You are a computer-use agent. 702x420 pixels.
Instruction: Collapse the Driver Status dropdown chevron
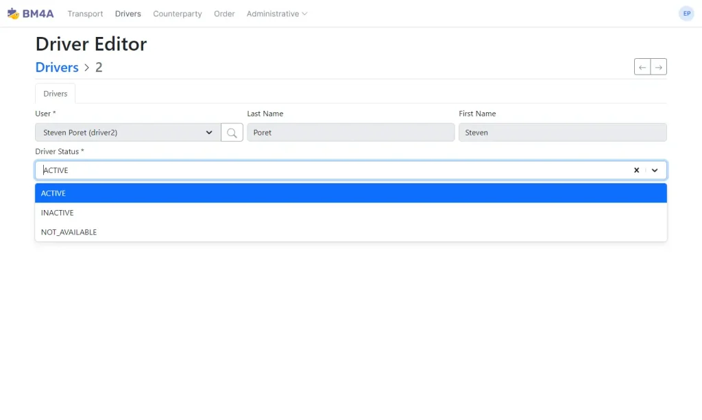click(x=655, y=170)
